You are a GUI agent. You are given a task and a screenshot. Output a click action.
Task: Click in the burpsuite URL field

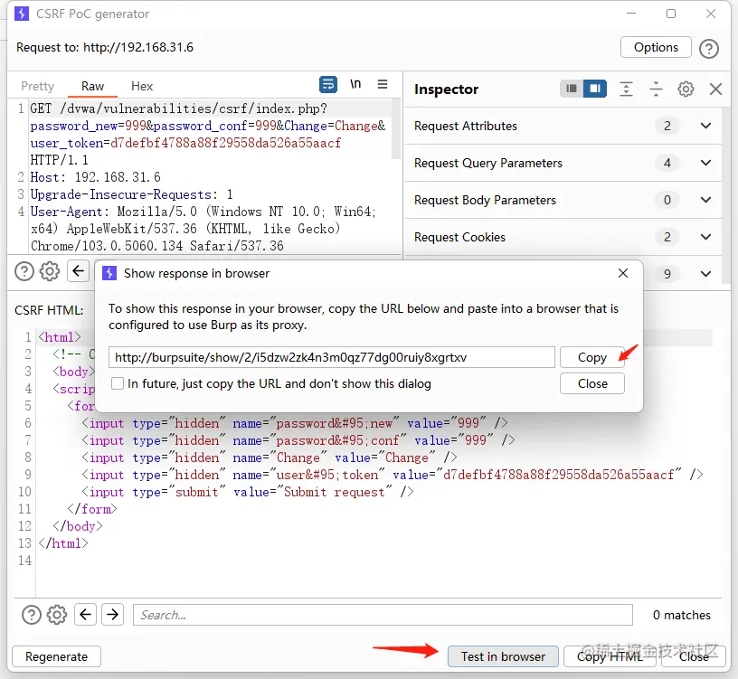(x=331, y=357)
